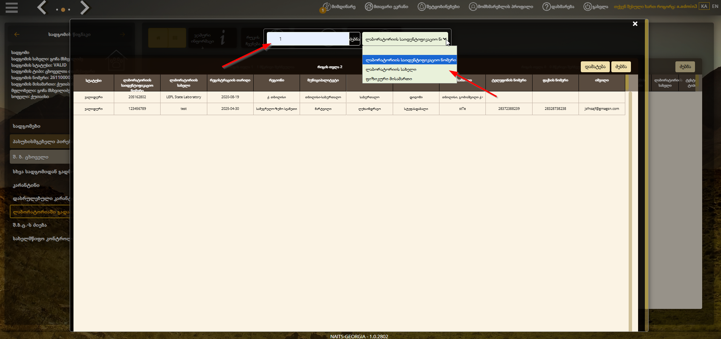Open the running tasks icon with badge

[x=326, y=8]
